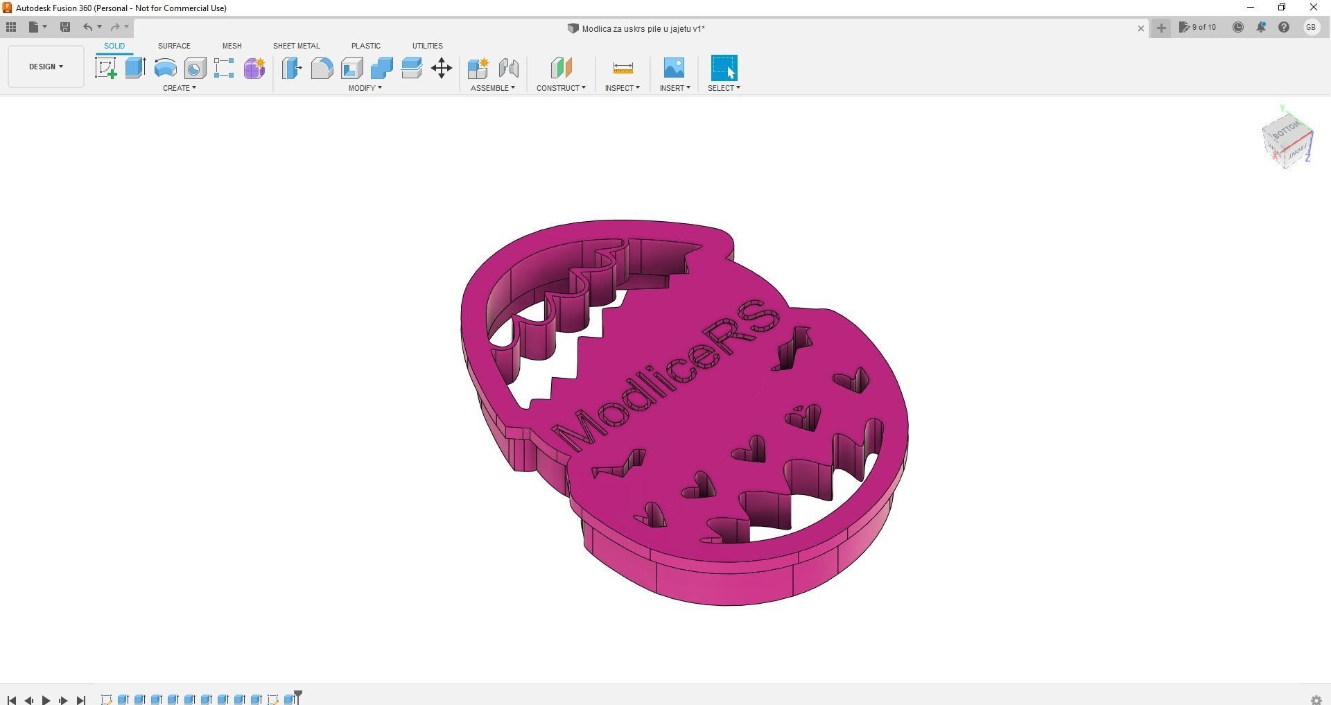The width and height of the screenshot is (1331, 705).
Task: Switch to the PLASTIC tab
Action: [x=366, y=46]
